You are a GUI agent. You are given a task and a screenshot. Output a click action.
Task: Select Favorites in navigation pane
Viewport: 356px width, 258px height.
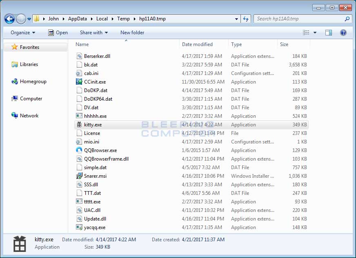point(36,47)
